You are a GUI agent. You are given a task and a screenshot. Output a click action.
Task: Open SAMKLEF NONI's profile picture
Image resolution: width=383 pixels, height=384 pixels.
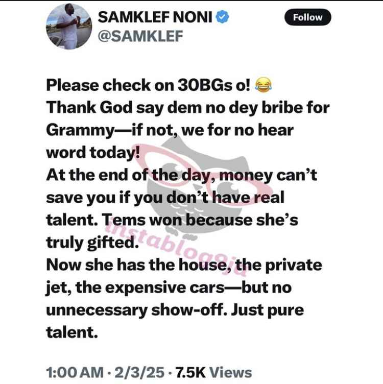[x=69, y=26]
